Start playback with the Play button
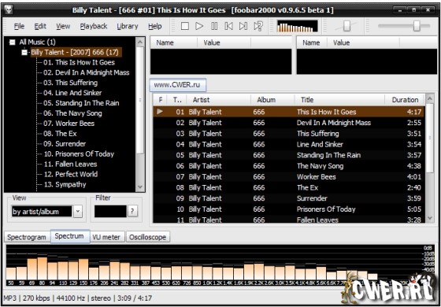Screen dimensions: 441x307 199,26
